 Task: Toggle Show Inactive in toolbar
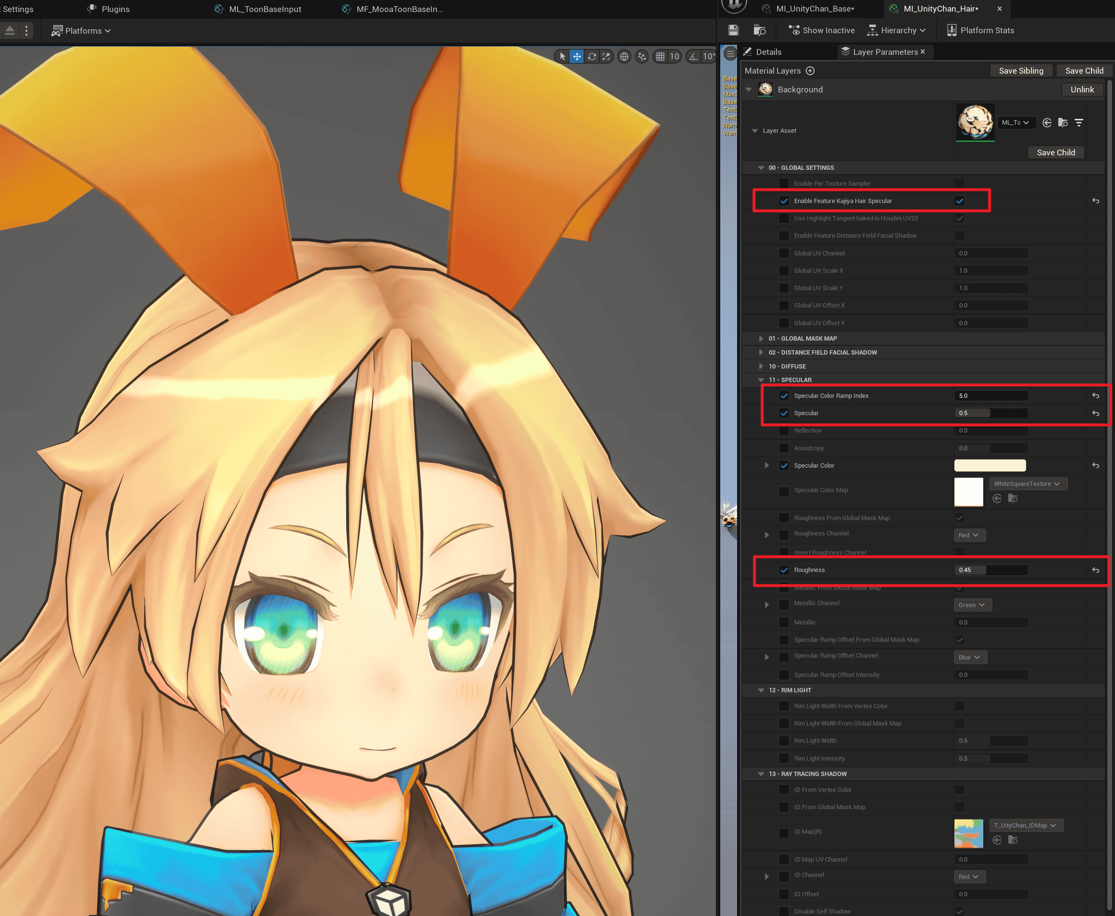[821, 30]
